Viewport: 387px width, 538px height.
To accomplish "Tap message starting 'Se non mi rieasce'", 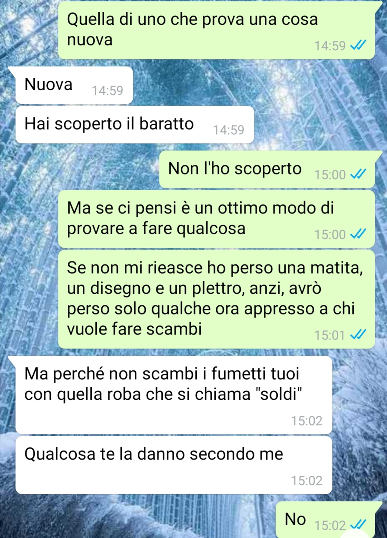I will tap(216, 299).
